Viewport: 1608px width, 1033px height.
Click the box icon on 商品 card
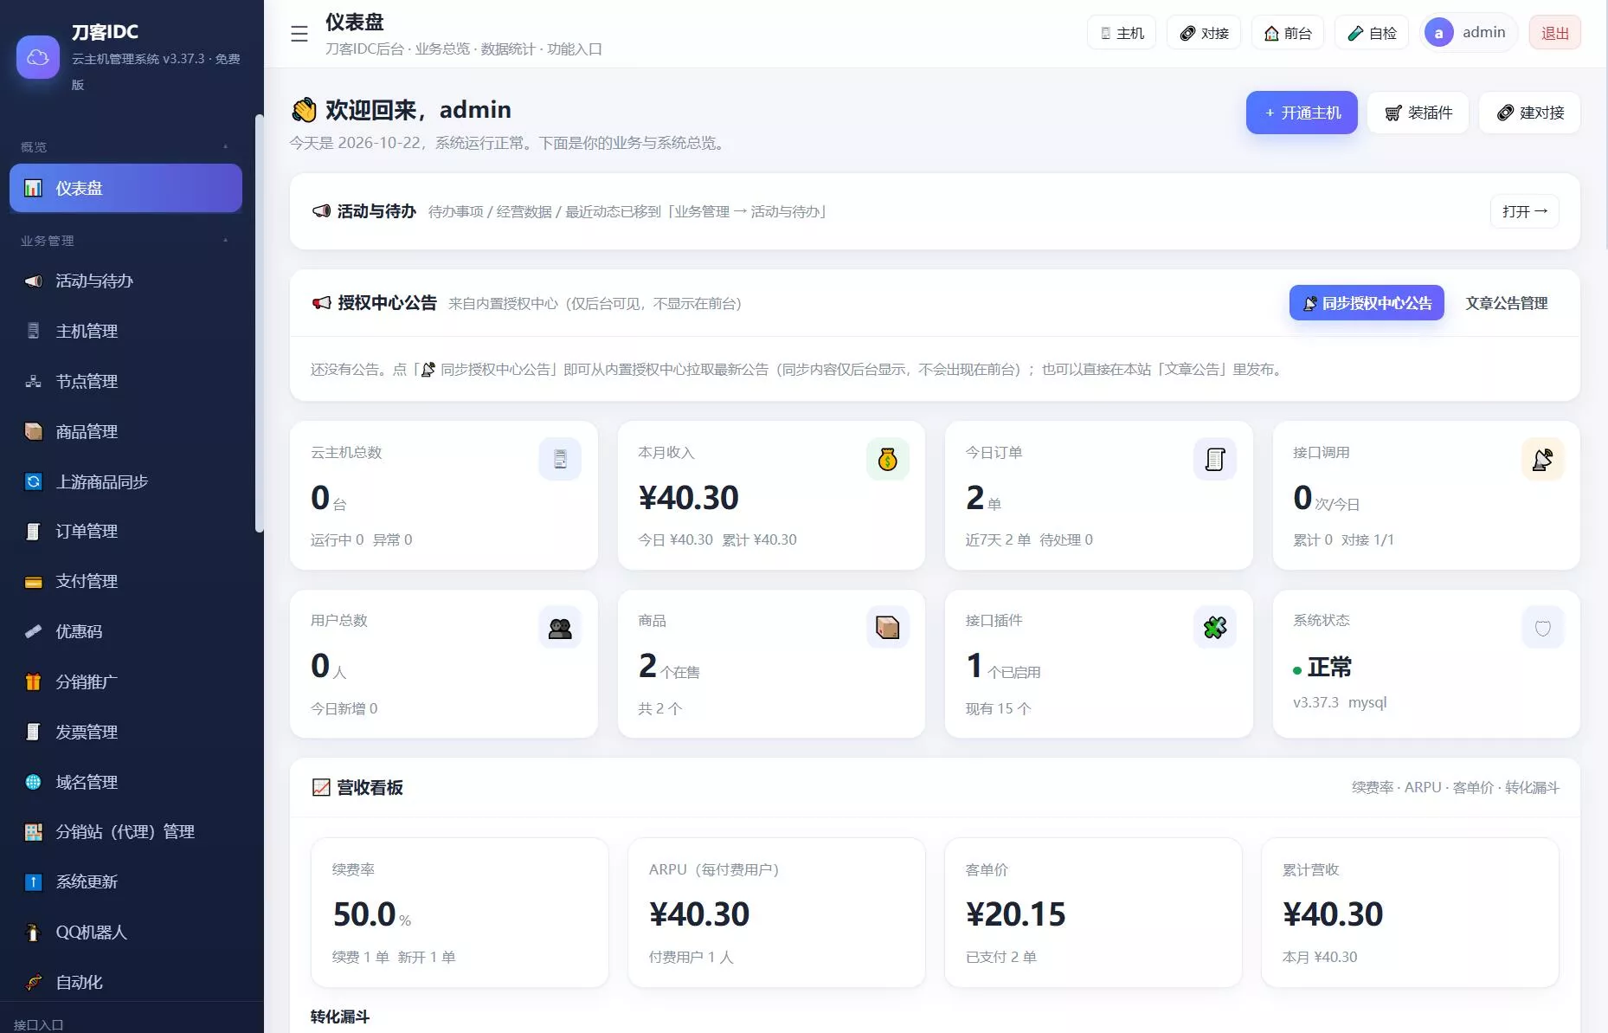tap(887, 627)
